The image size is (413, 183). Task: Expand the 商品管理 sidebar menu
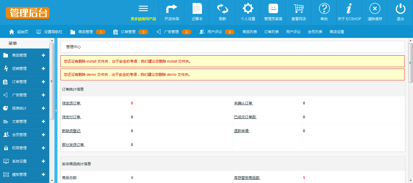[x=24, y=55]
